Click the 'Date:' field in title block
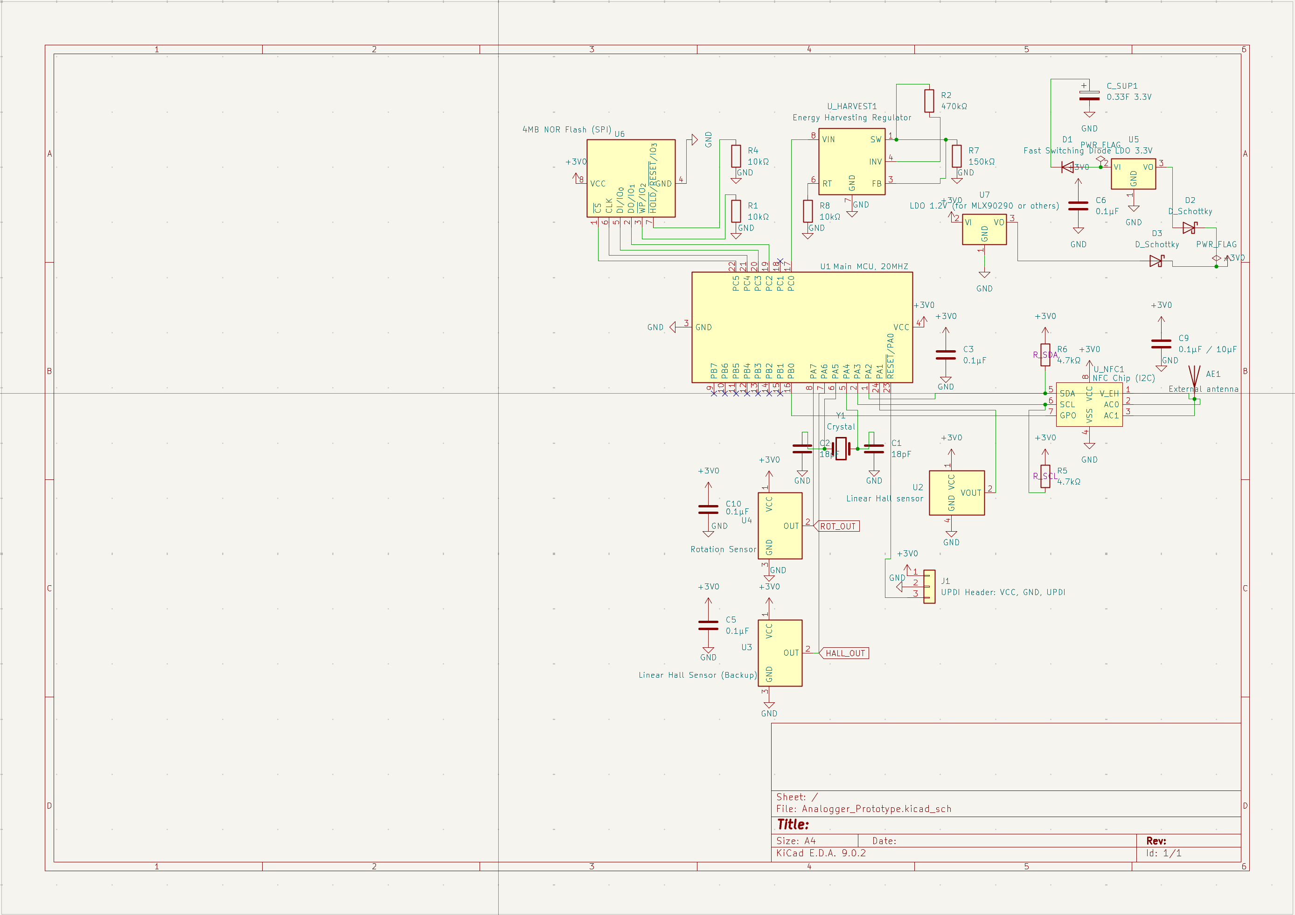 pyautogui.click(x=884, y=841)
